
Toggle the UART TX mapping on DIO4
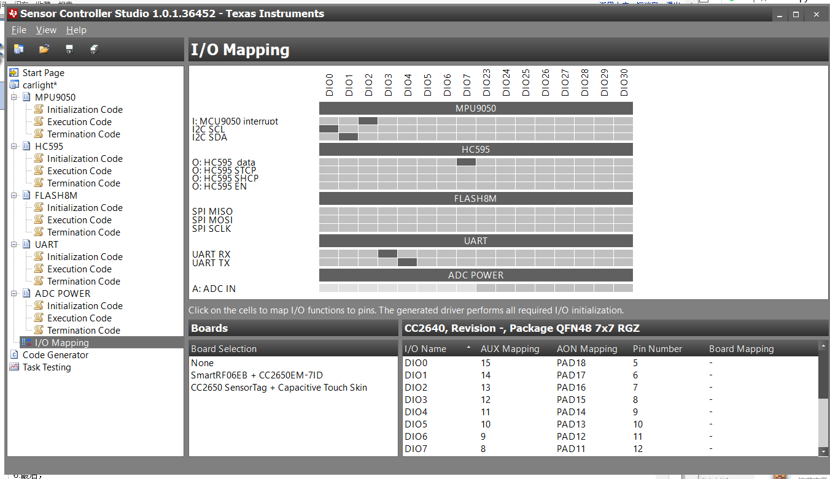click(407, 262)
